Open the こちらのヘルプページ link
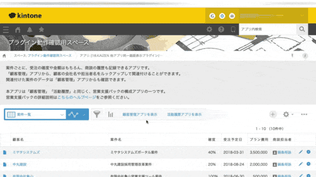The width and height of the screenshot is (316, 177). pos(77,97)
